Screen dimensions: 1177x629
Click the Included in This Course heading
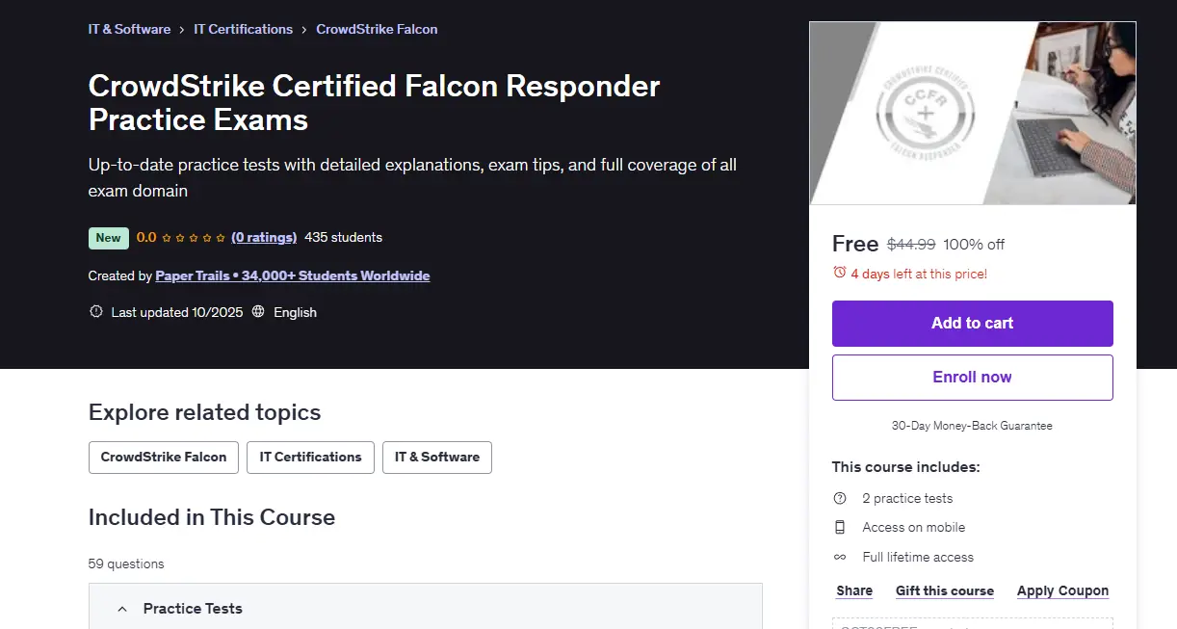point(212,517)
